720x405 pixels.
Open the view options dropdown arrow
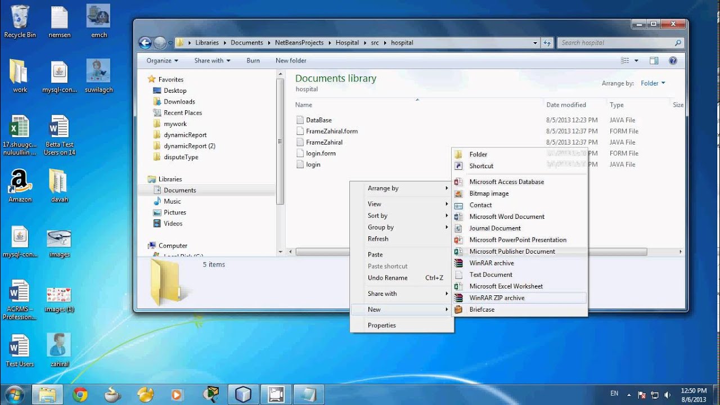637,61
